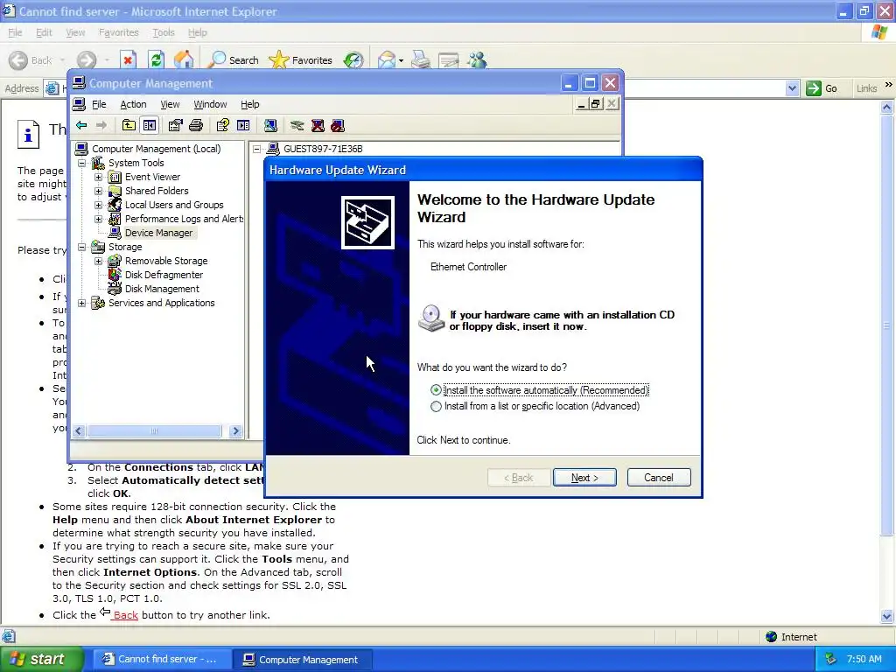Expand Local Users and Groups node
This screenshot has width=896, height=672.
[x=98, y=205]
